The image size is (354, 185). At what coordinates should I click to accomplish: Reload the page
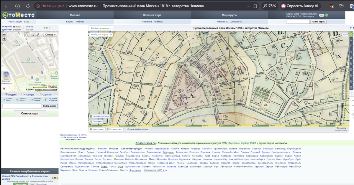coord(28,6)
